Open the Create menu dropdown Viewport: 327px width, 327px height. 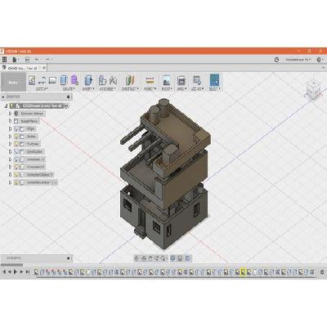pos(69,89)
